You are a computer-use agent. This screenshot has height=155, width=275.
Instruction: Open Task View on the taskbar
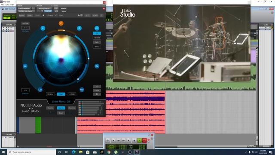click(x=67, y=152)
